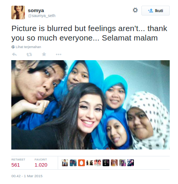This screenshot has height=184, width=178.
Task: Click the globe icon beside Lihat terjemahan
Action: coord(13,47)
